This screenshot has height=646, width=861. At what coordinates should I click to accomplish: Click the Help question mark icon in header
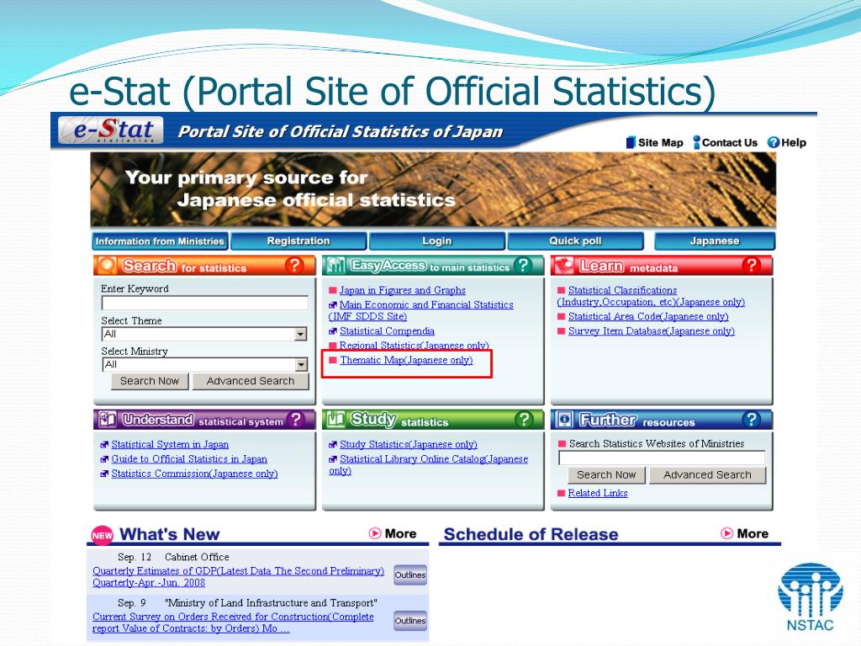pos(774,143)
